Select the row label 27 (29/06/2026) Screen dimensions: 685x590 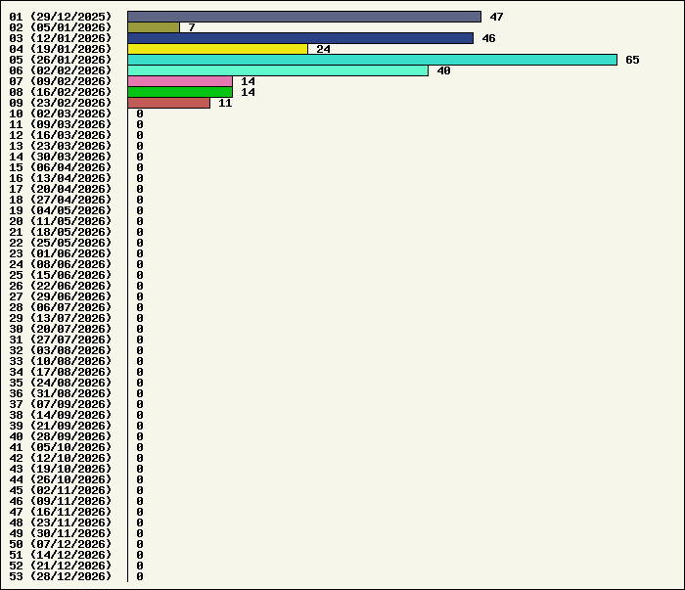tap(61, 296)
